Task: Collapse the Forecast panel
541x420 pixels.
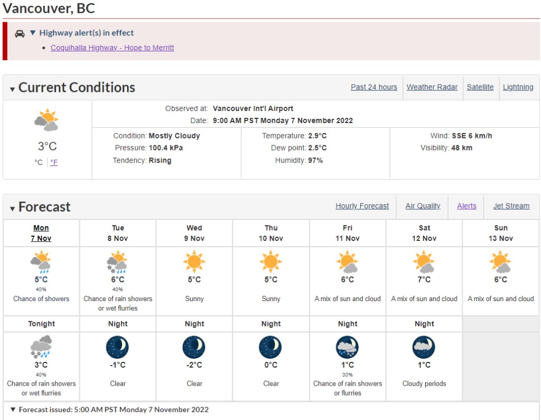Action: click(12, 209)
